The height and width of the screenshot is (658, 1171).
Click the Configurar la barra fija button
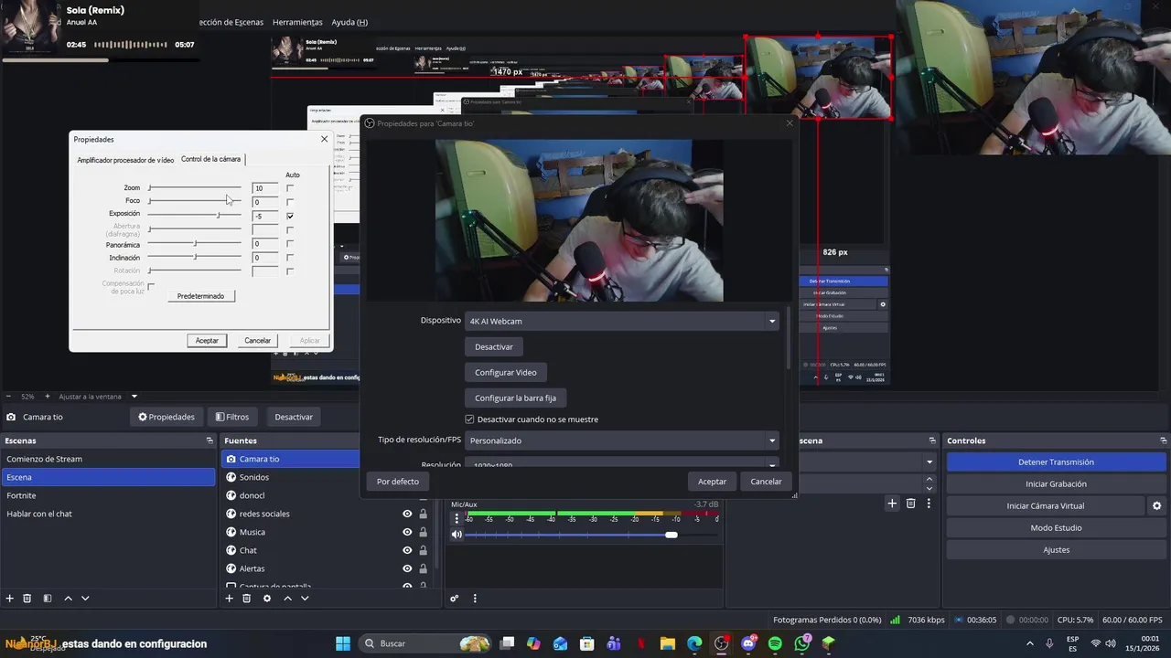(516, 398)
